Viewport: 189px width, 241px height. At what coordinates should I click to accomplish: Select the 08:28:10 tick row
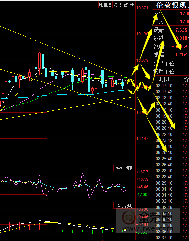(x=171, y=171)
